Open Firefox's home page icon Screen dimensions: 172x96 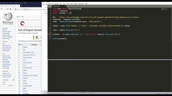tap(10, 9)
